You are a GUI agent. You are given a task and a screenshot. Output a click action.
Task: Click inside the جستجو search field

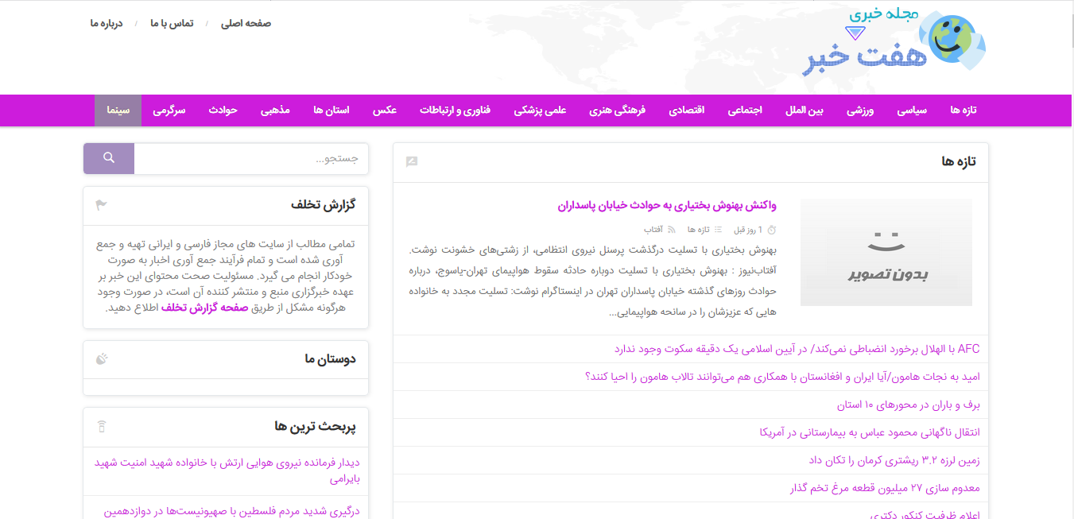pos(251,158)
